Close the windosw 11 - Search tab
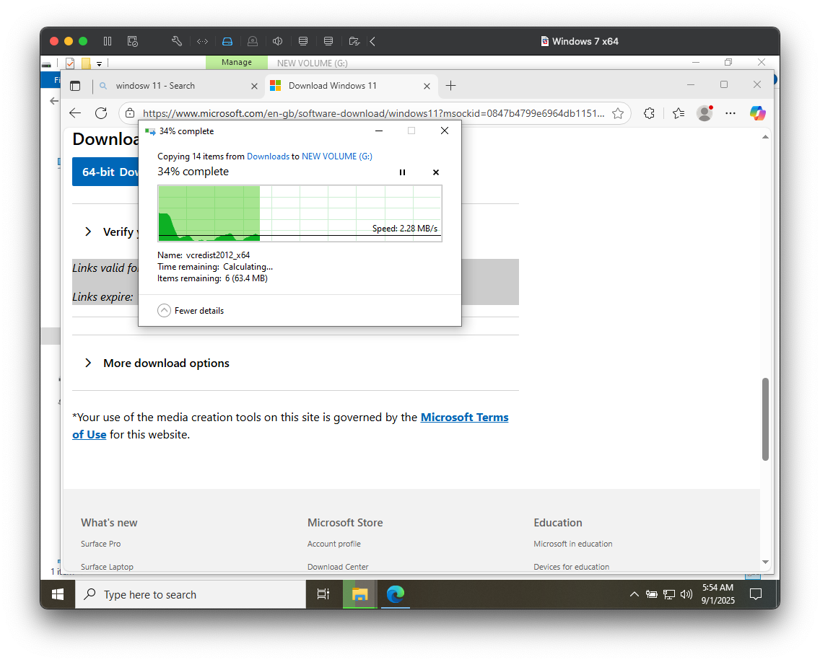 tap(254, 87)
